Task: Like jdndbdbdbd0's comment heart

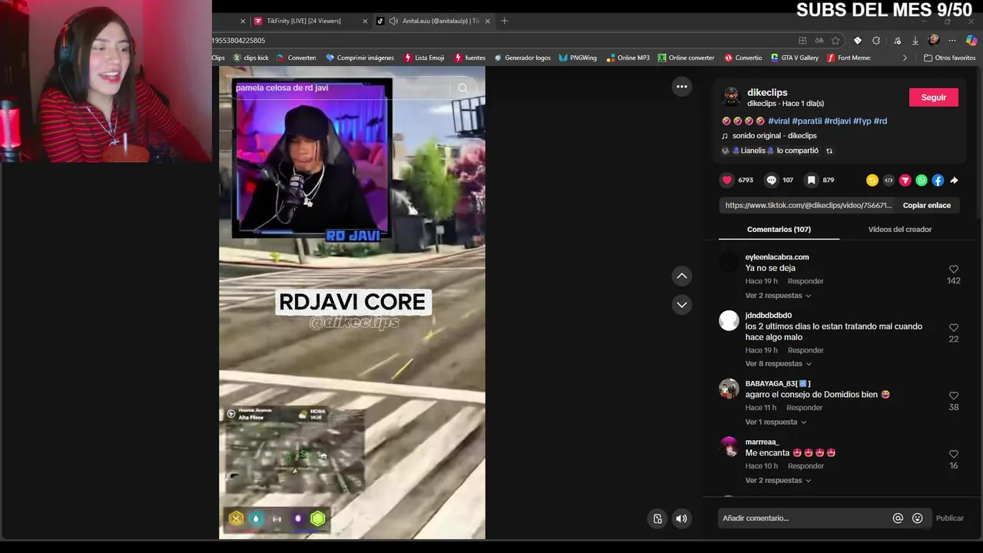Action: pos(954,327)
